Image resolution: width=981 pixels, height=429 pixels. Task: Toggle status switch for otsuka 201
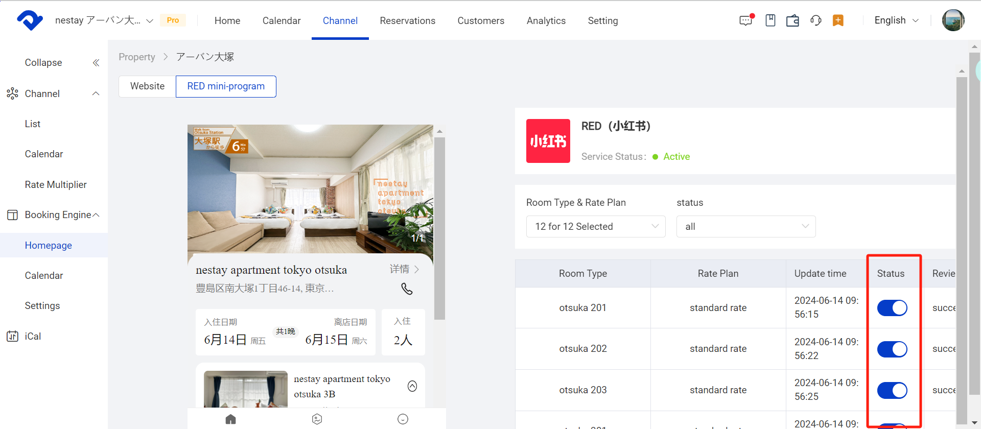pyautogui.click(x=892, y=308)
